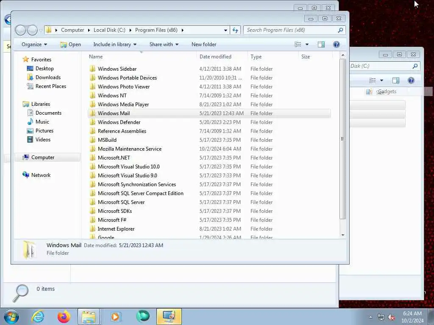Click the scroll down arrow of file list
This screenshot has height=325, width=434.
(342, 235)
